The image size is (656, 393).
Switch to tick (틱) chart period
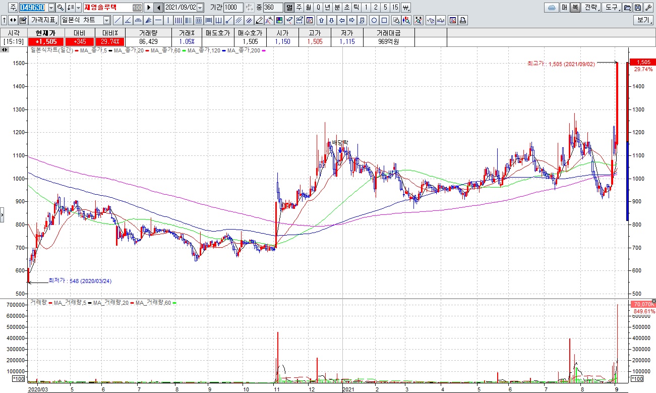(356, 8)
